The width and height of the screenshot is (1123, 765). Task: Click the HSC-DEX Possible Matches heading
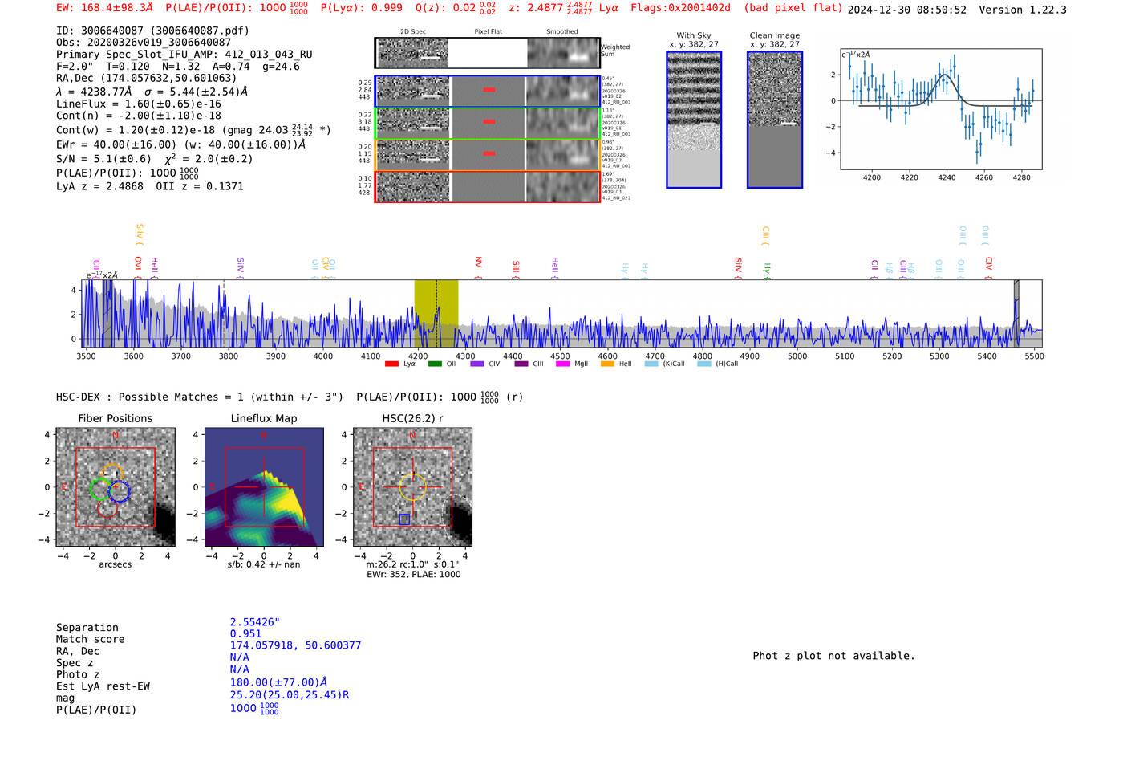[x=290, y=397]
